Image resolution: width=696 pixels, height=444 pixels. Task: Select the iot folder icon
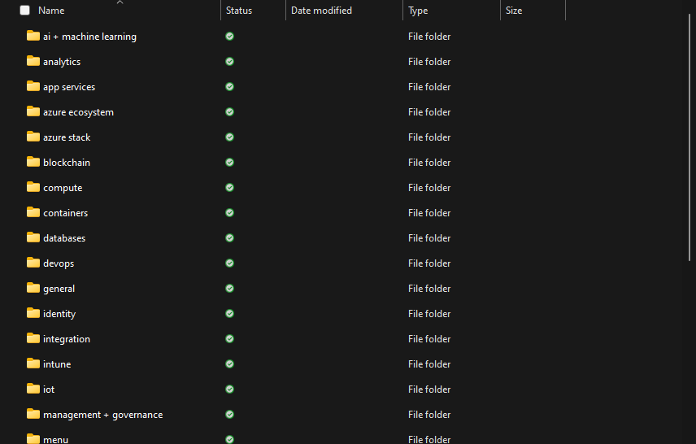[33, 389]
